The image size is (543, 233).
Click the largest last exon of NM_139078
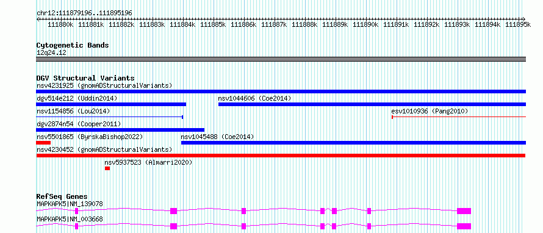point(464,211)
